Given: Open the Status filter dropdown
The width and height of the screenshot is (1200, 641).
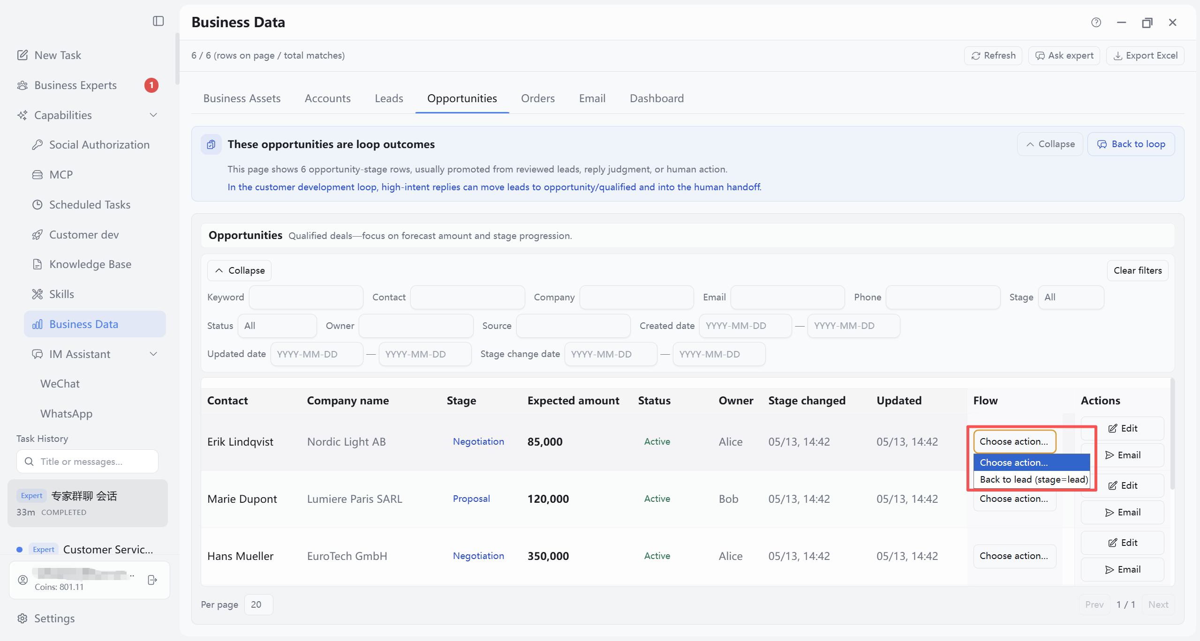Looking at the screenshot, I should [277, 326].
